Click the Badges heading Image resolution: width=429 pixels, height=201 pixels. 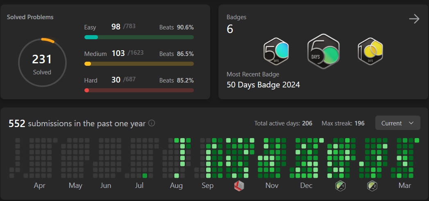pyautogui.click(x=236, y=17)
